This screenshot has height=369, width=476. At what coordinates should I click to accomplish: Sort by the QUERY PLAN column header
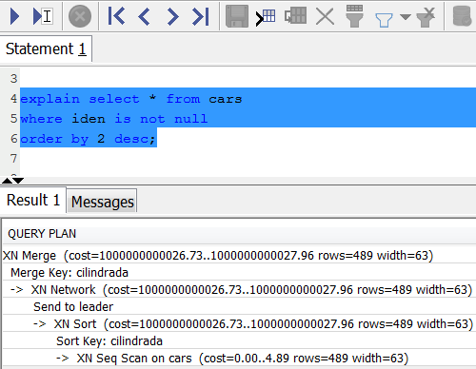pos(239,234)
